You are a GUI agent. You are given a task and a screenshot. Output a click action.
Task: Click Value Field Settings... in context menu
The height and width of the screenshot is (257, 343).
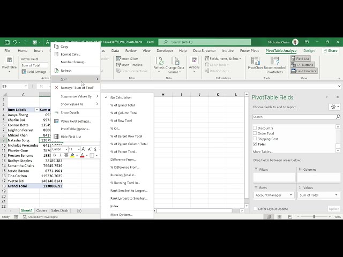pyautogui.click(x=76, y=121)
